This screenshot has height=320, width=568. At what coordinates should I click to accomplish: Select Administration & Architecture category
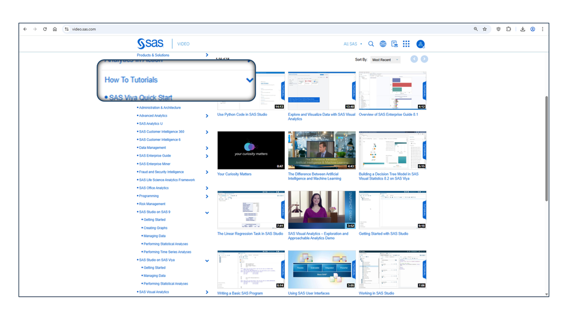(160, 107)
